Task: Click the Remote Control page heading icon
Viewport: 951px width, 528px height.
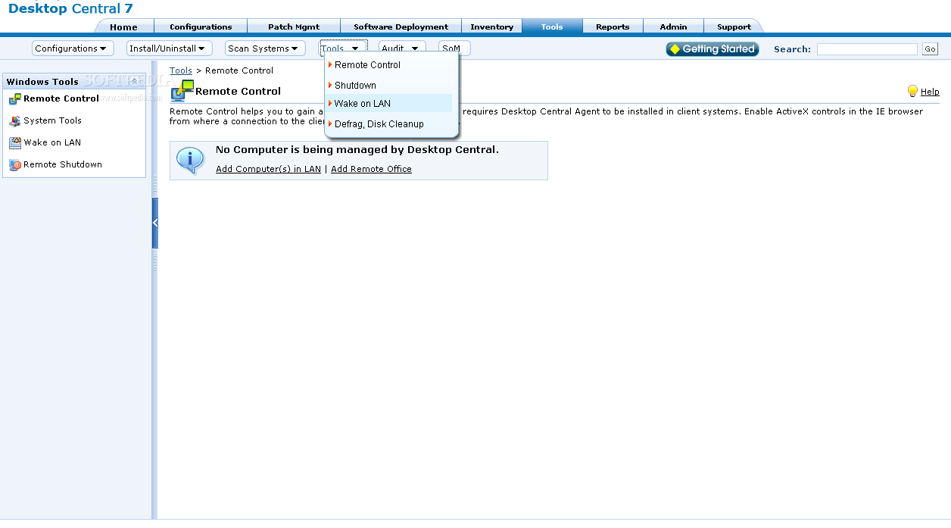Action: click(x=182, y=90)
